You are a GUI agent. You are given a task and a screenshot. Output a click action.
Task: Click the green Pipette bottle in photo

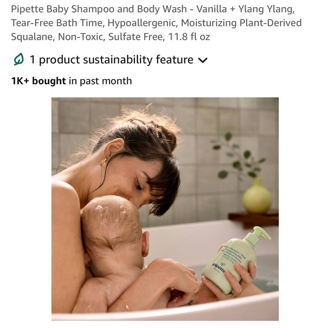point(235,260)
